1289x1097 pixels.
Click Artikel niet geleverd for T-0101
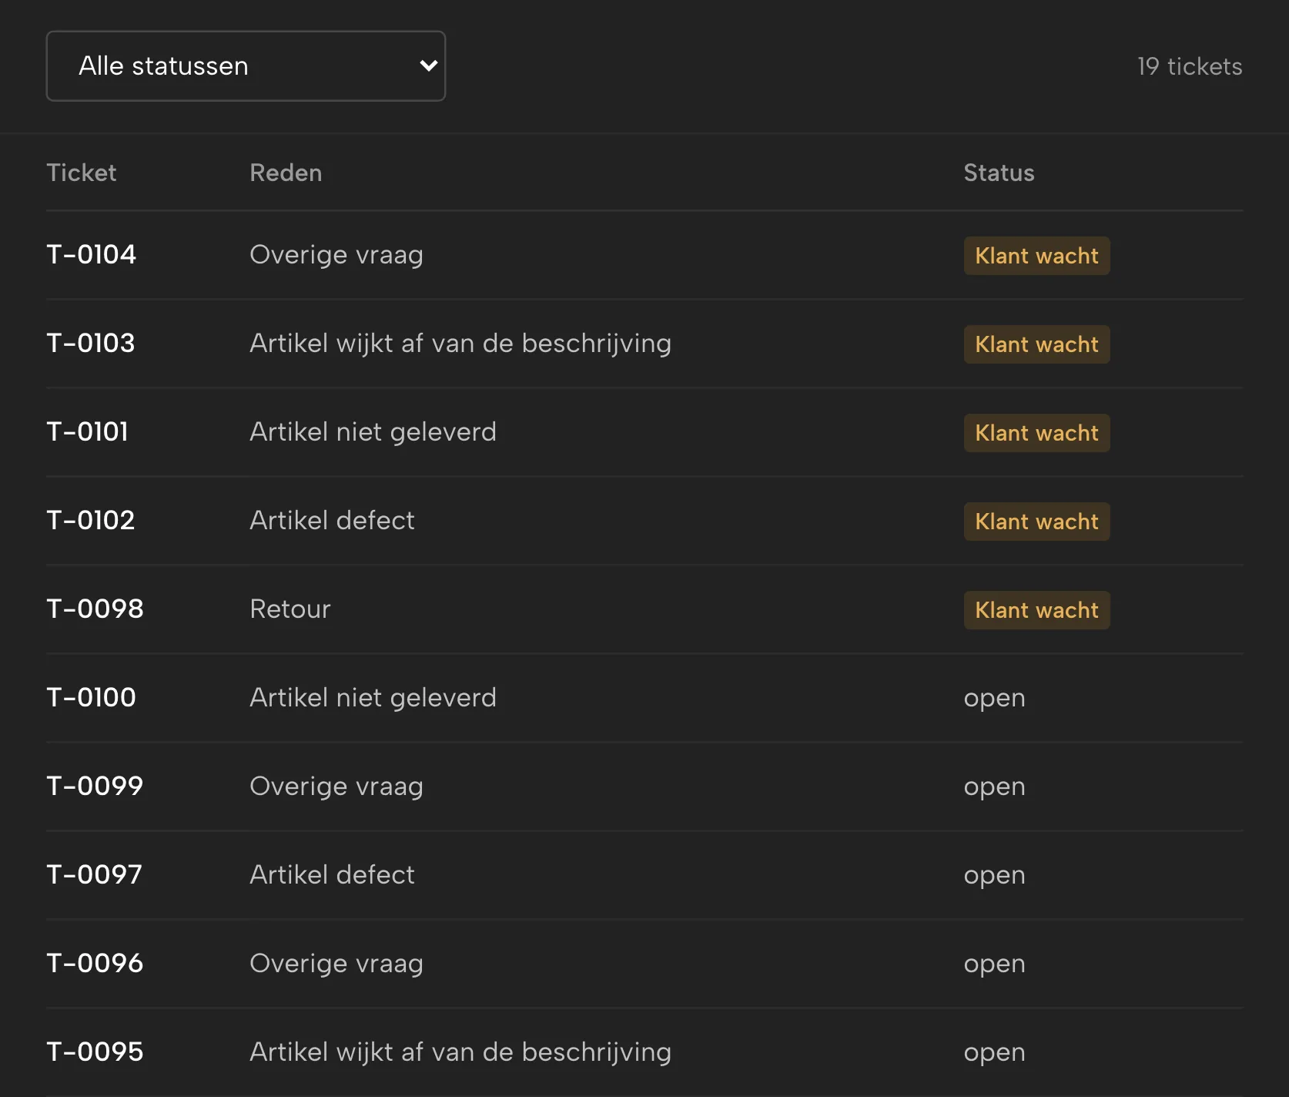[x=373, y=433]
